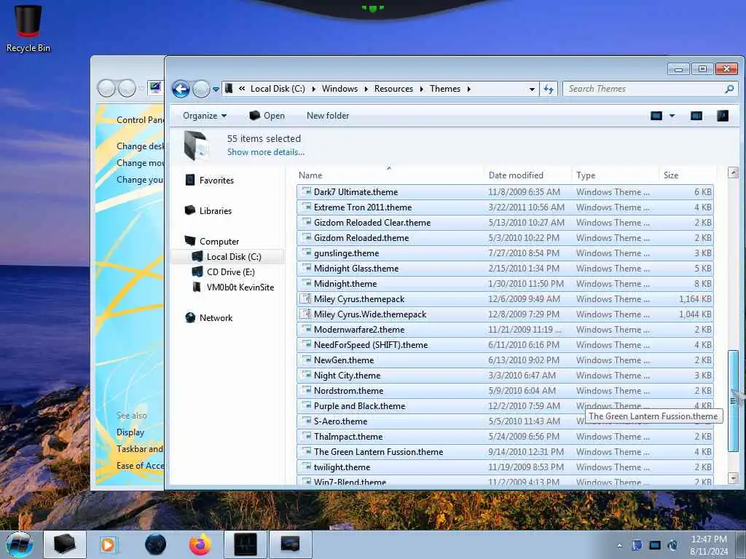Click the Forward navigation button in Themes window
Viewport: 746px width, 559px height.
tap(201, 89)
